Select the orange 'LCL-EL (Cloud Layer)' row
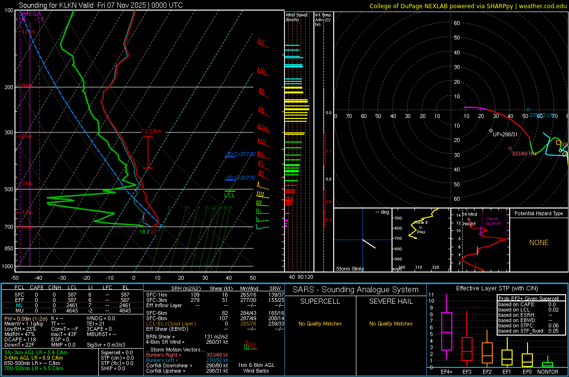 click(215, 324)
